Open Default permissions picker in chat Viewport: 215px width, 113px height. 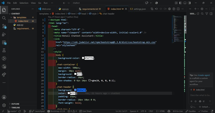204,107
